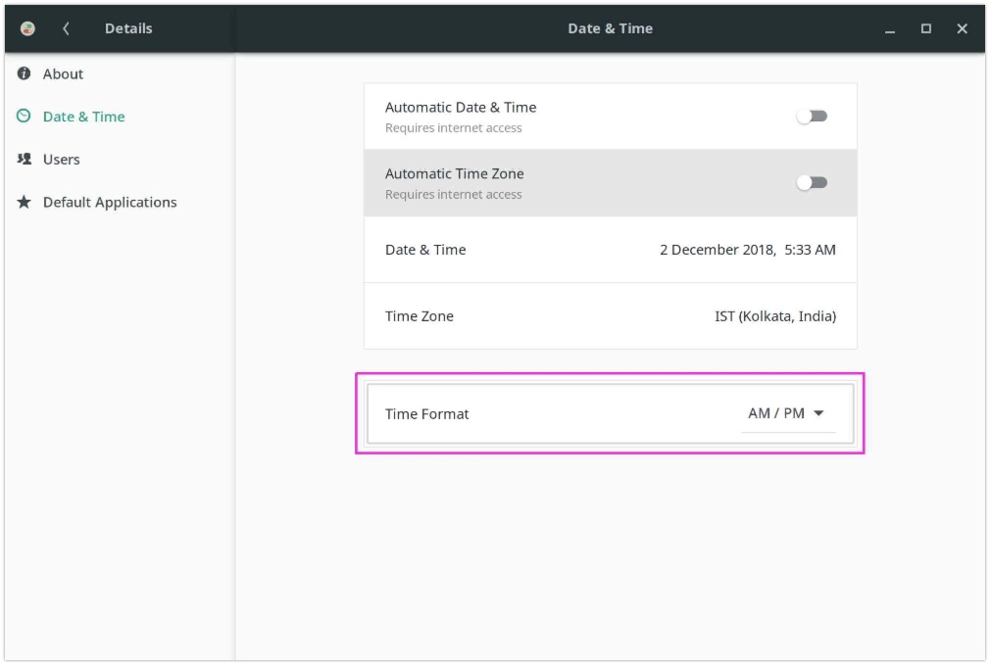Click the Details title in the header
Viewport: 990px width, 665px height.
pos(128,28)
